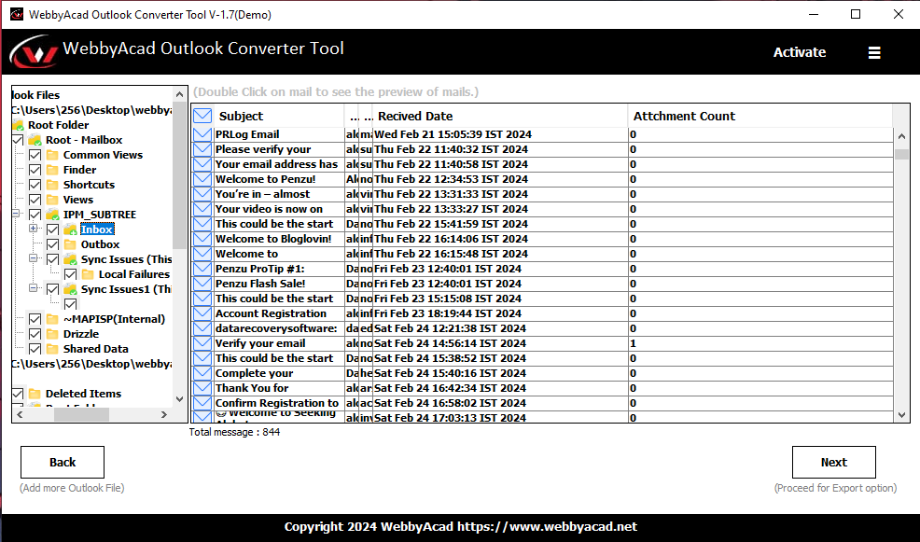Uncheck the Inbox checkbox

(53, 229)
